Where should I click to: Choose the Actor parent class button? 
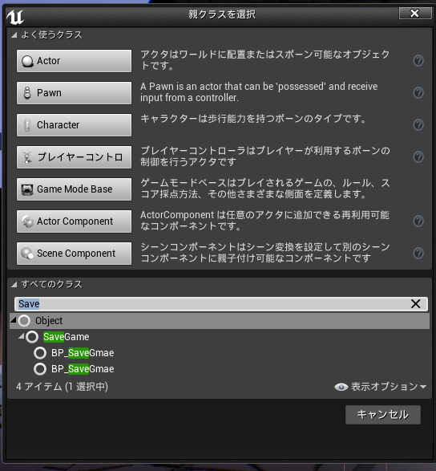(74, 61)
